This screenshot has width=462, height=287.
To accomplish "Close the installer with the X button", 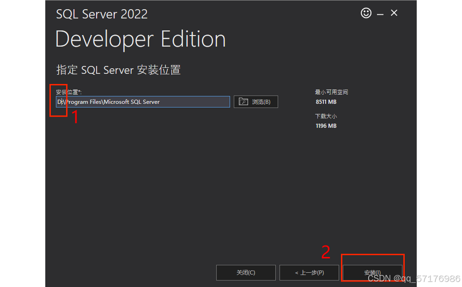I will click(x=394, y=13).
